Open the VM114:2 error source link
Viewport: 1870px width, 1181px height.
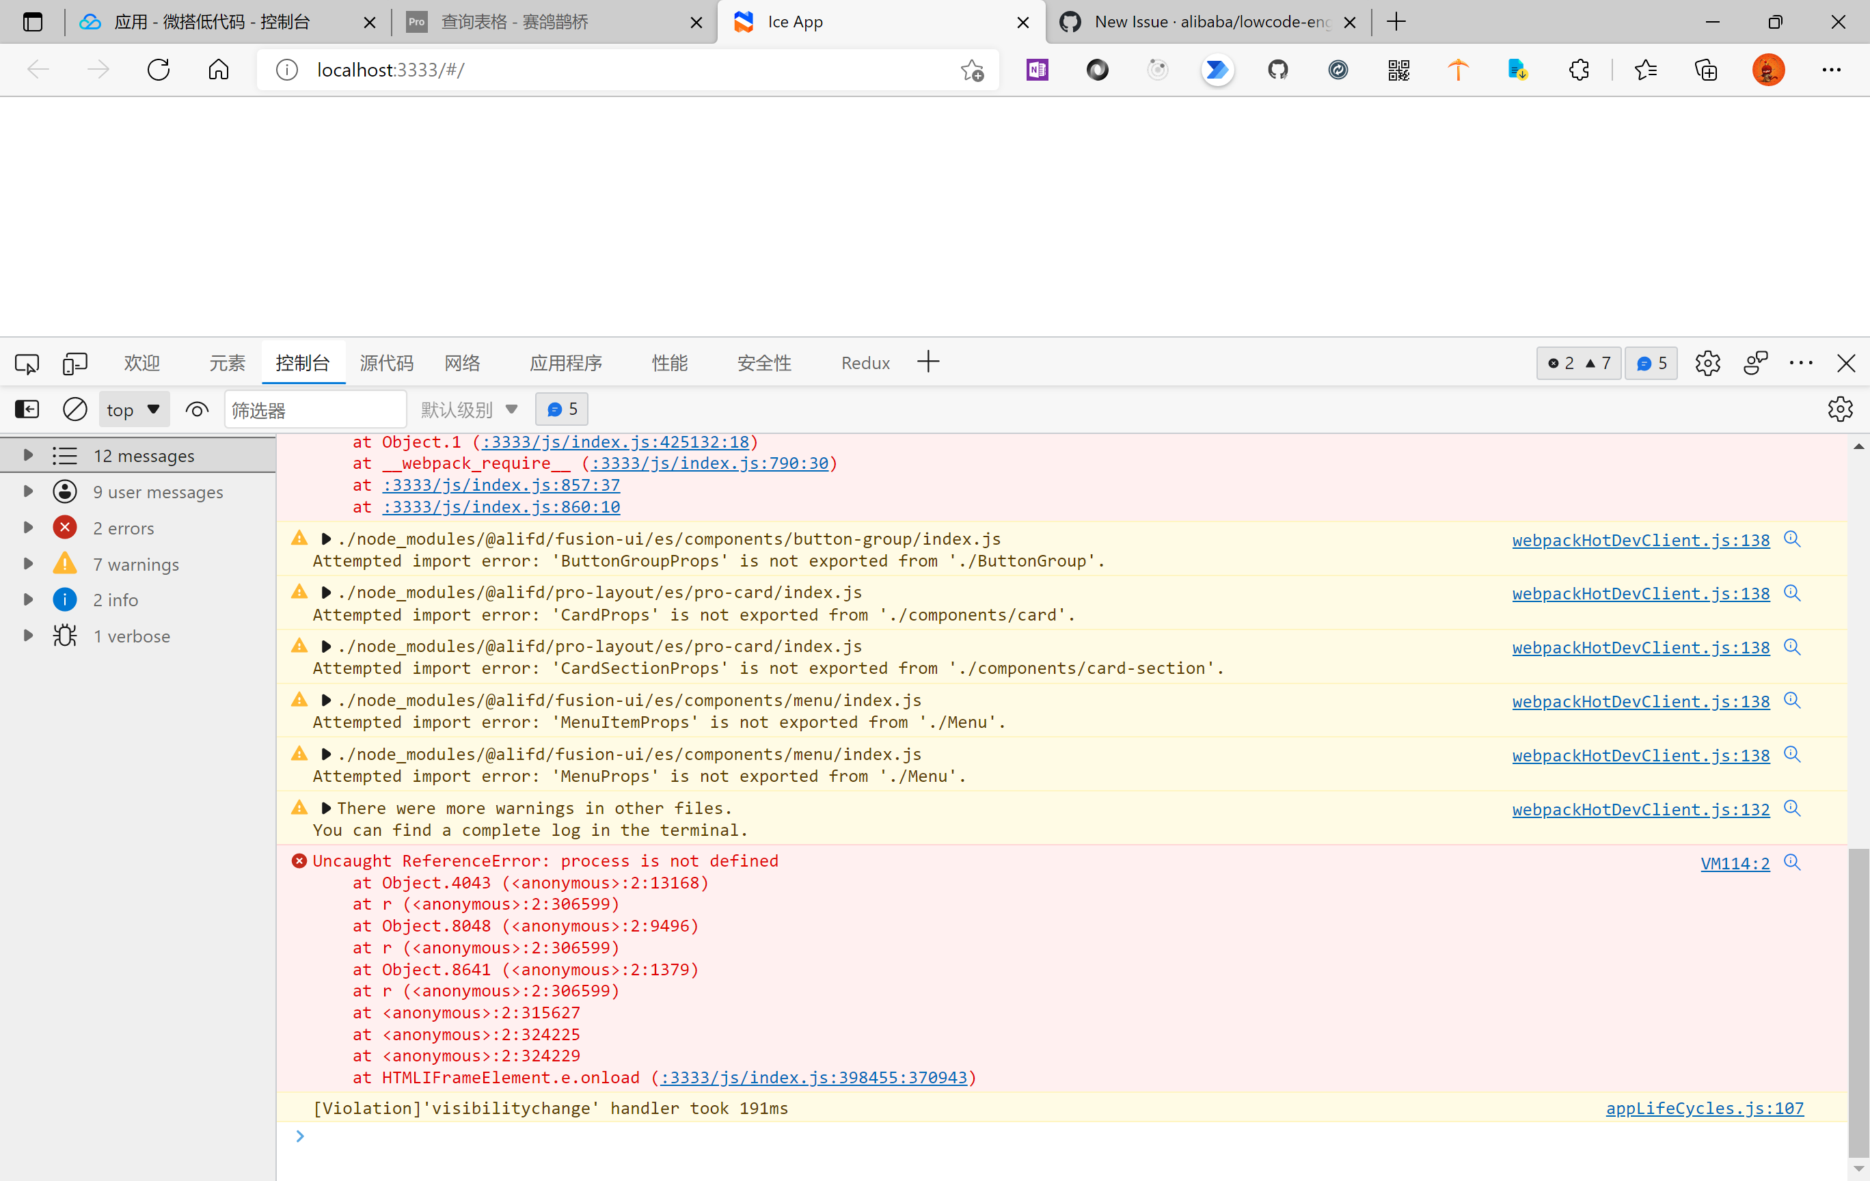click(1735, 863)
